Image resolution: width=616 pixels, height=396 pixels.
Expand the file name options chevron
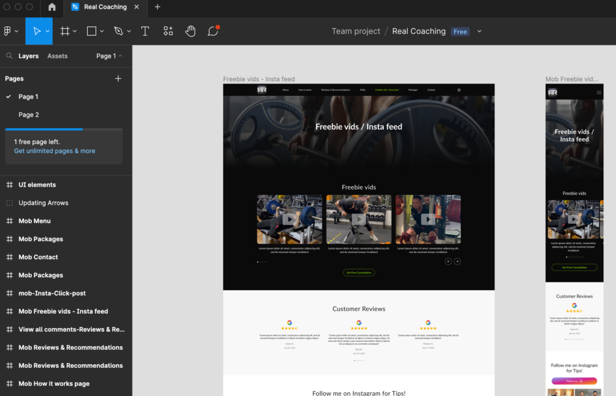coord(479,31)
